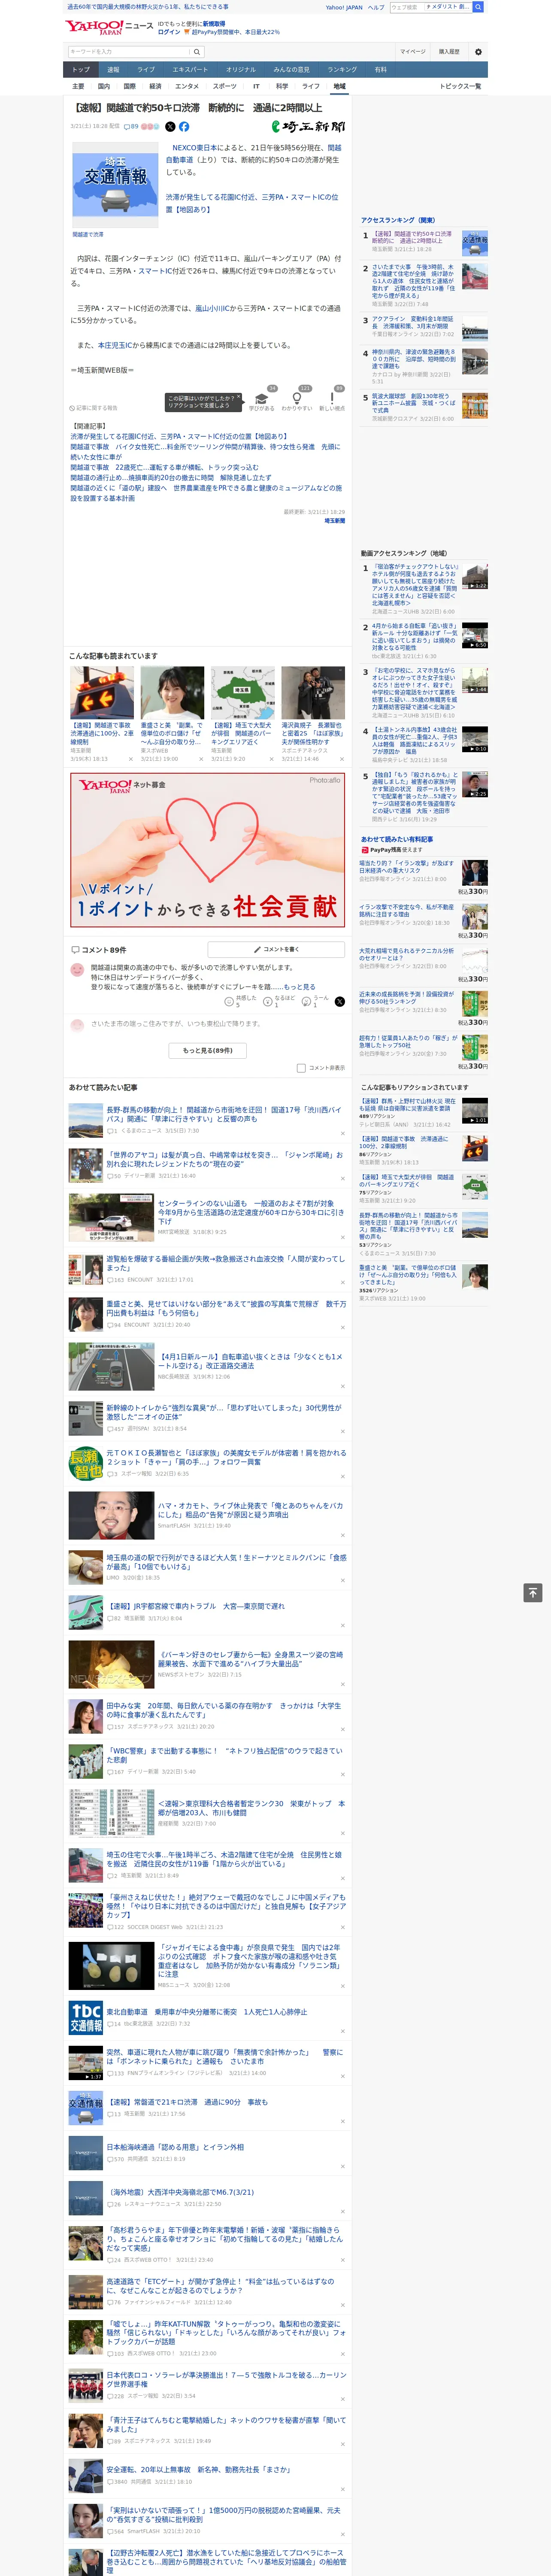Click the keyword search input field
Screen dimensions: 551x2576
click(129, 52)
